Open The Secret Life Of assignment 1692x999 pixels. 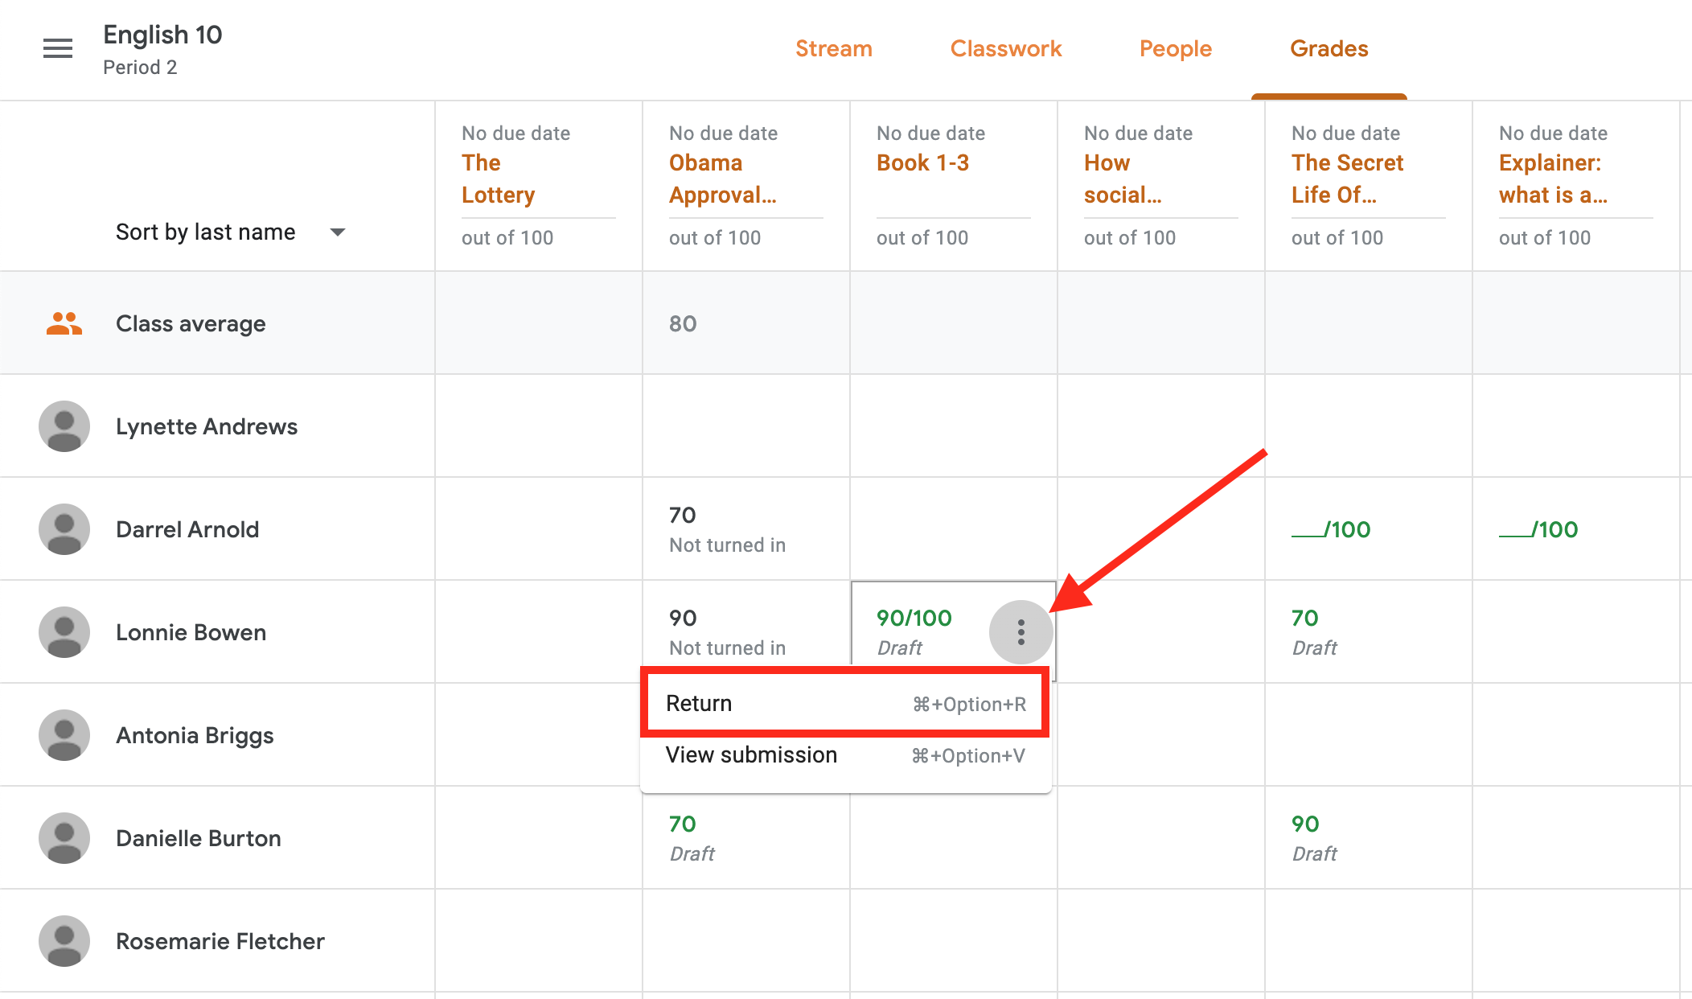pos(1347,179)
